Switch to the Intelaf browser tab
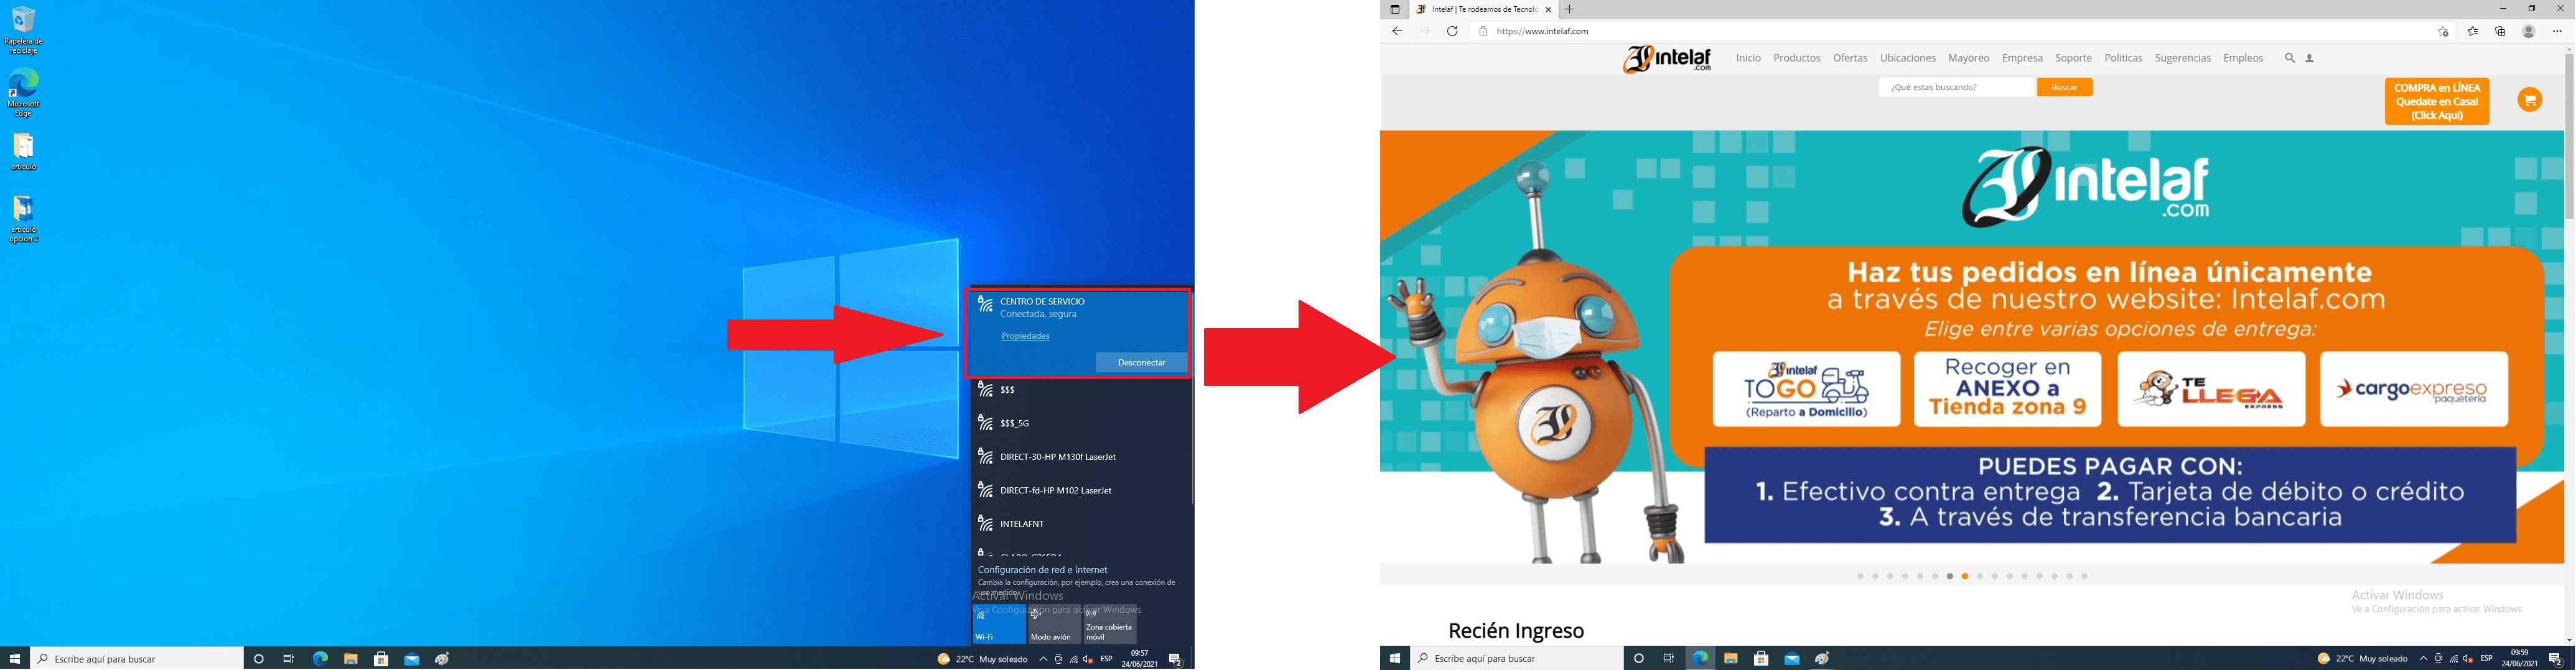 [x=1484, y=10]
